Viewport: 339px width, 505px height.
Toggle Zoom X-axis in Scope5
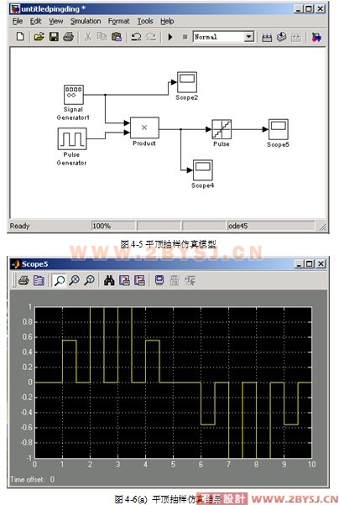point(75,281)
